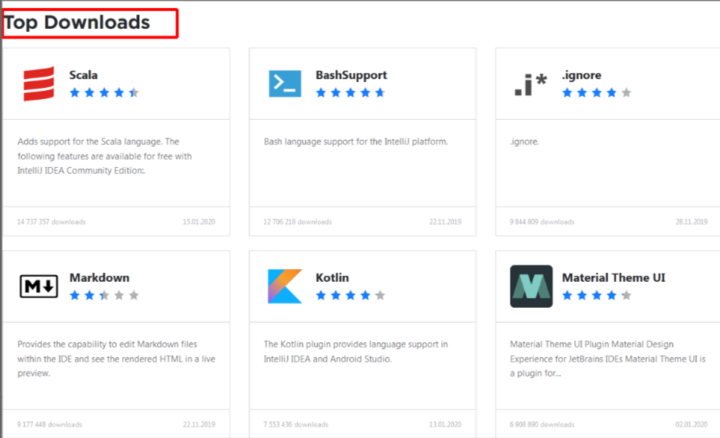This screenshot has width=720, height=438.
Task: Click the Material Theme UI icon
Action: (x=531, y=286)
